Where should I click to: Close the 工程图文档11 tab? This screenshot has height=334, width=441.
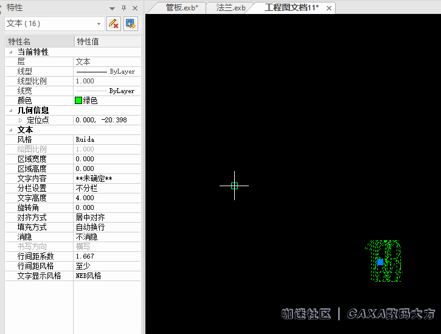click(x=329, y=8)
